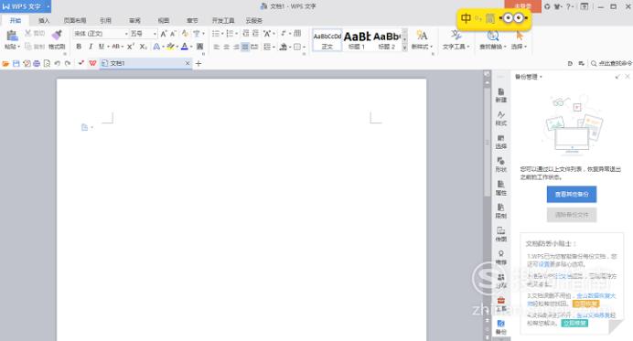The width and height of the screenshot is (633, 341).
Task: Click the command search box
Action: pyautogui.click(x=611, y=63)
